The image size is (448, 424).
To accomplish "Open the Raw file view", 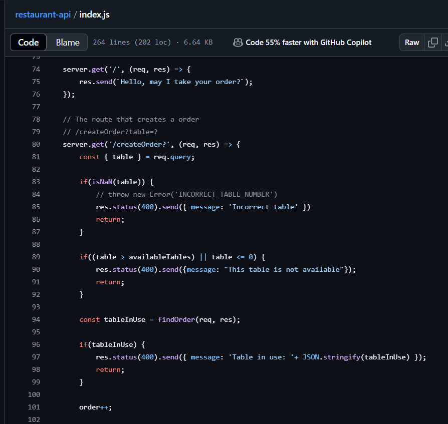I will (412, 42).
